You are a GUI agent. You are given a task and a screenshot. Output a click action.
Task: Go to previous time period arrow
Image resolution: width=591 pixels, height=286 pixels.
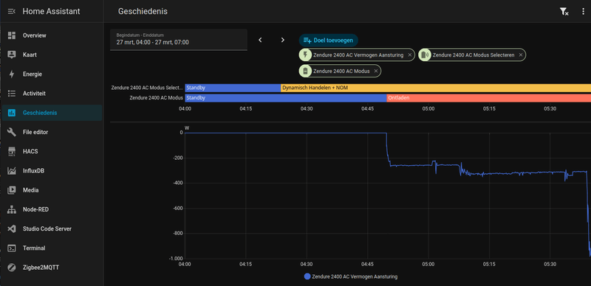click(260, 40)
